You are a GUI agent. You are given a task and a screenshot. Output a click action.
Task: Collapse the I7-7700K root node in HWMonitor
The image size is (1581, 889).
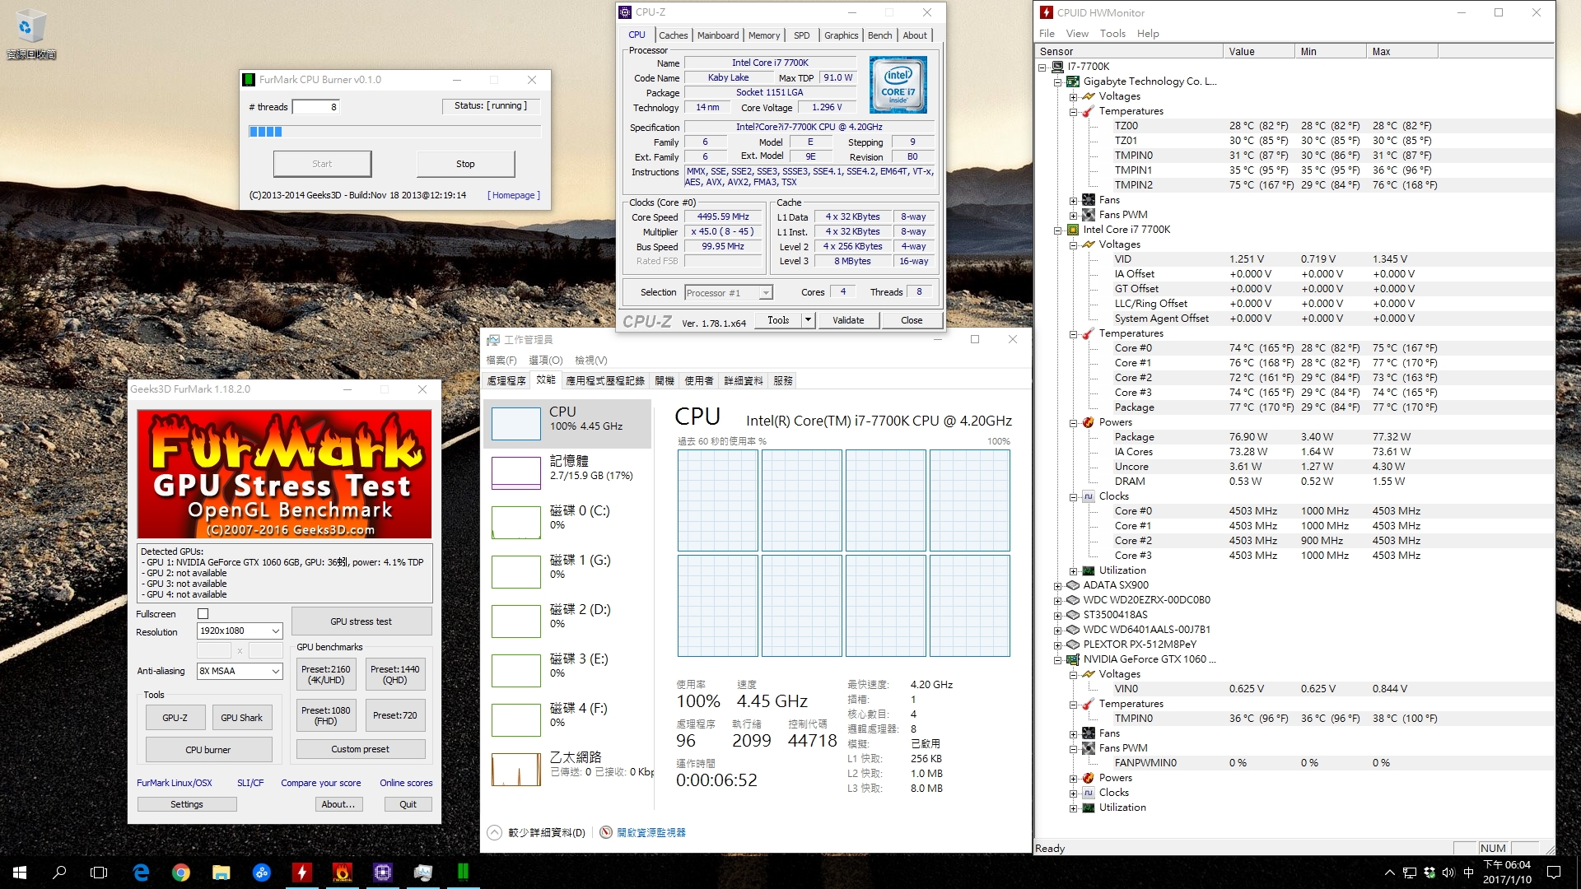click(1042, 67)
